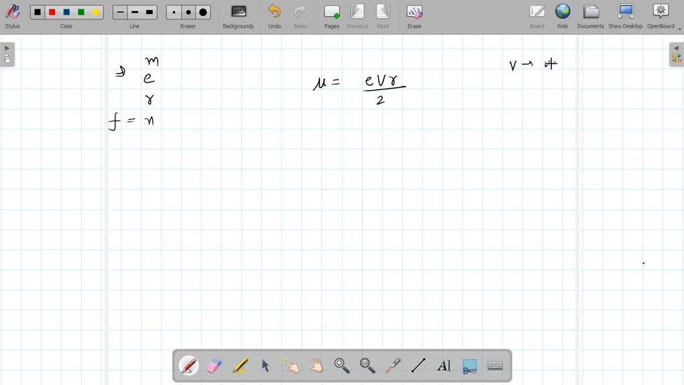Choose the thick line width
Viewport: 684px width, 385px height.
coord(149,12)
